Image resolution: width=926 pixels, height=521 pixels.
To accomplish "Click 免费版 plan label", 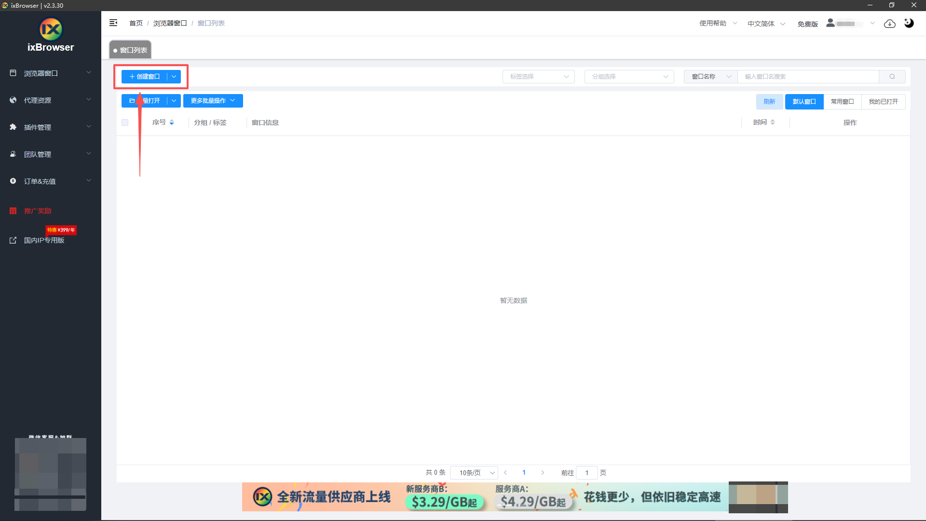I will tap(807, 24).
